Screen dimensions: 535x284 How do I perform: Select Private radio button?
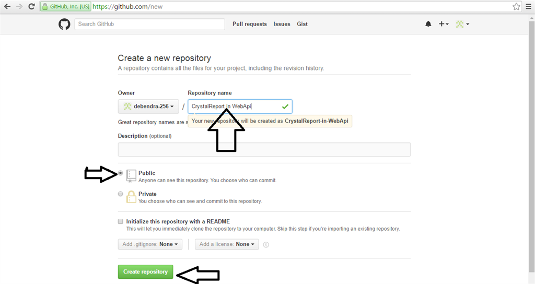pos(121,194)
